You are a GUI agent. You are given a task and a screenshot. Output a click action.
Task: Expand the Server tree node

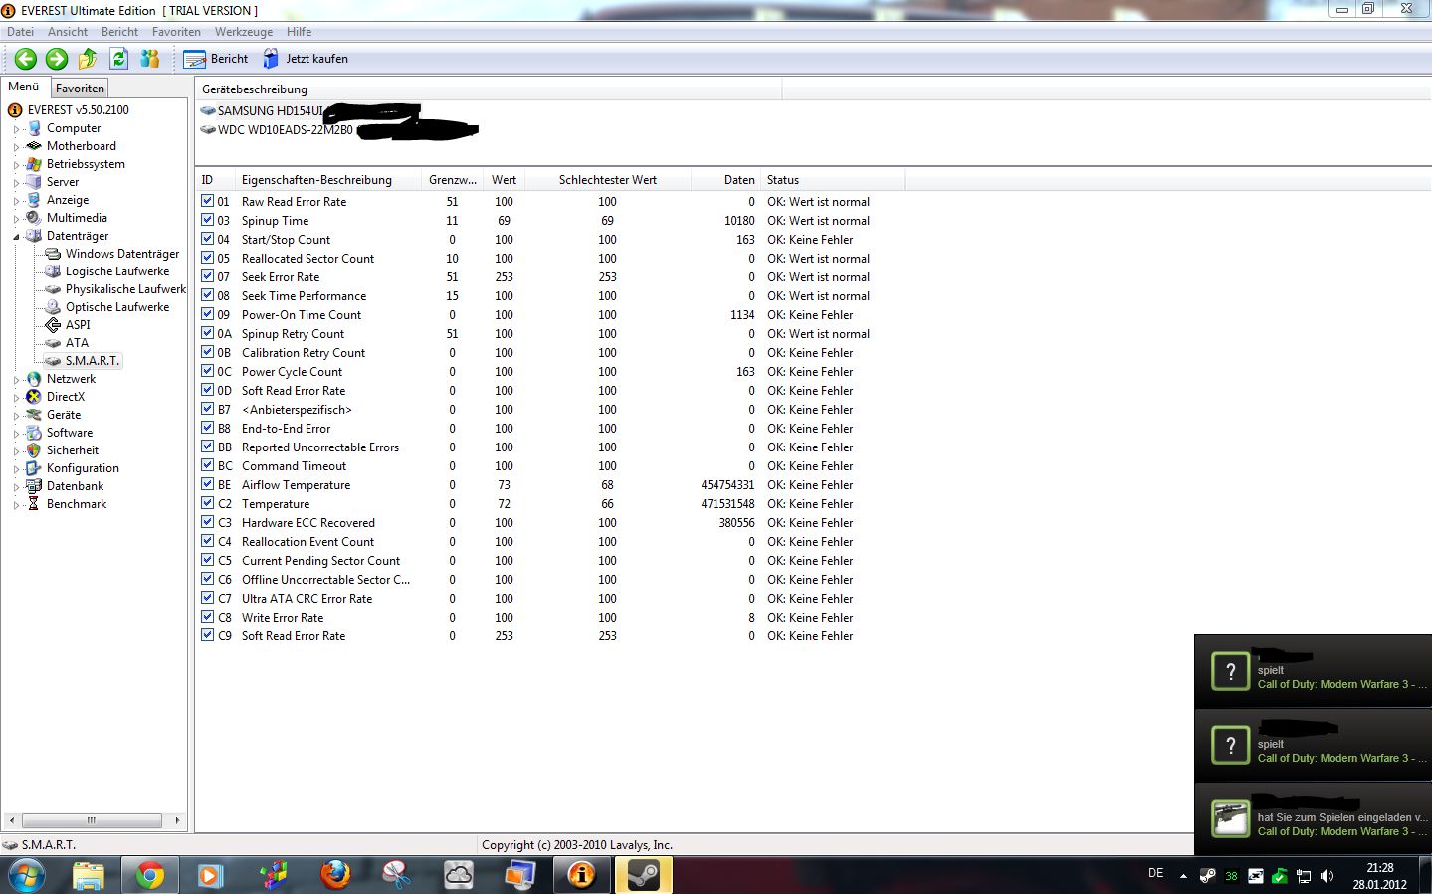[16, 183]
